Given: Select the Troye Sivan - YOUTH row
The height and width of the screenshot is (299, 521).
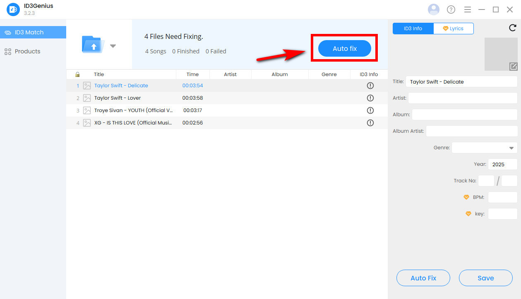Looking at the screenshot, I should [227, 110].
